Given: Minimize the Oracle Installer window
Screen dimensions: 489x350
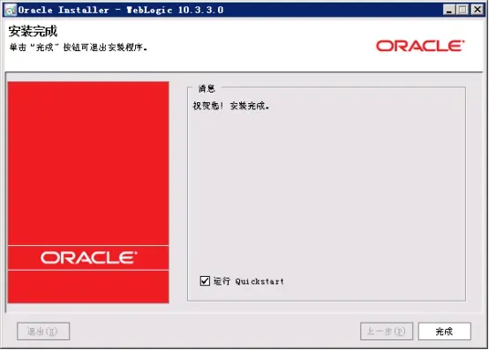Looking at the screenshot, I should [x=448, y=10].
